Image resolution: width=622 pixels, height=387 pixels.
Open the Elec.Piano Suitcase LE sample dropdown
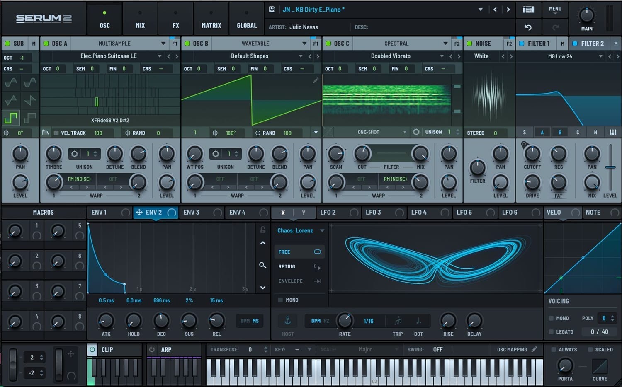160,56
